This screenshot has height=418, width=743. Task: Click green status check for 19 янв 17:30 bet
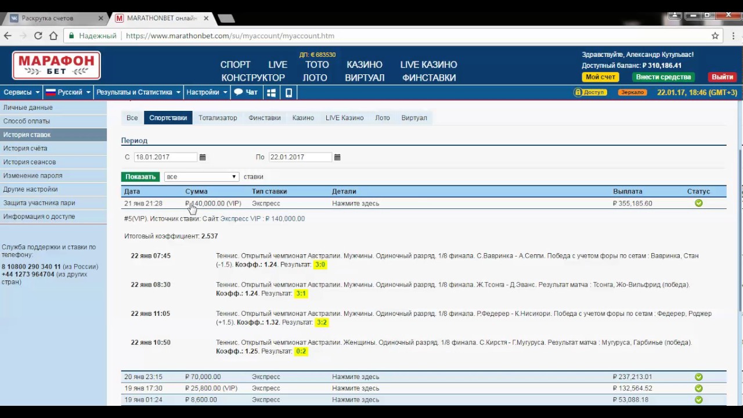(x=698, y=388)
